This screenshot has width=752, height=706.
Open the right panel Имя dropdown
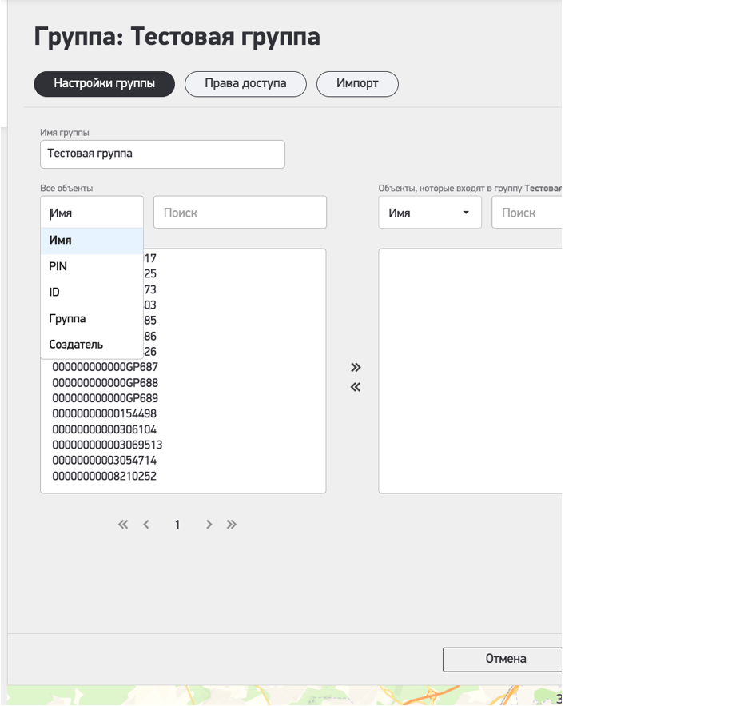point(429,213)
